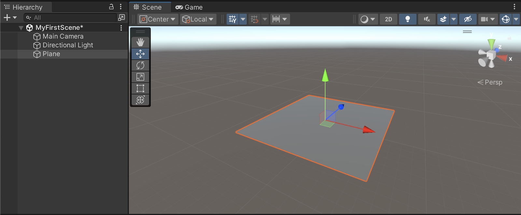Open the Center pivot dropdown
521x215 pixels.
pos(158,19)
